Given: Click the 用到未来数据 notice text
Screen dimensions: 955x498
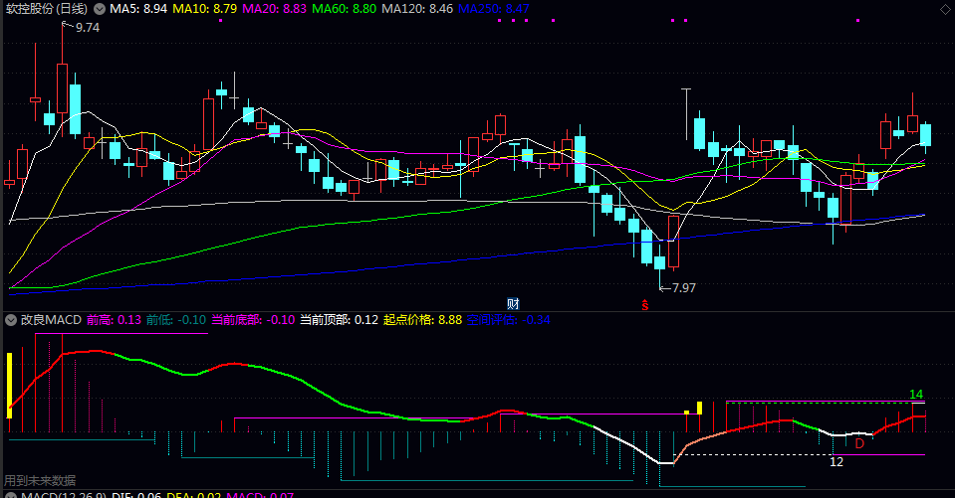Looking at the screenshot, I should tap(40, 480).
